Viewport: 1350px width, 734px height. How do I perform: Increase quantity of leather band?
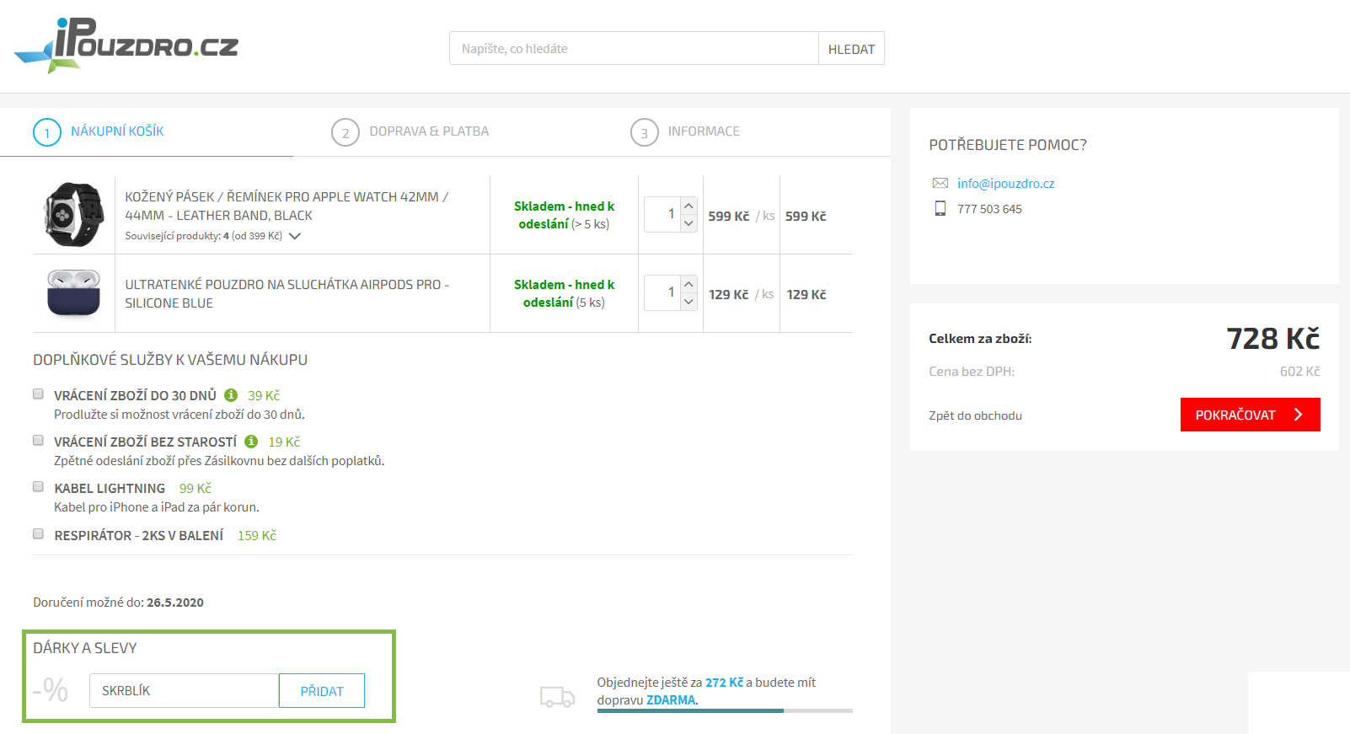tap(688, 206)
